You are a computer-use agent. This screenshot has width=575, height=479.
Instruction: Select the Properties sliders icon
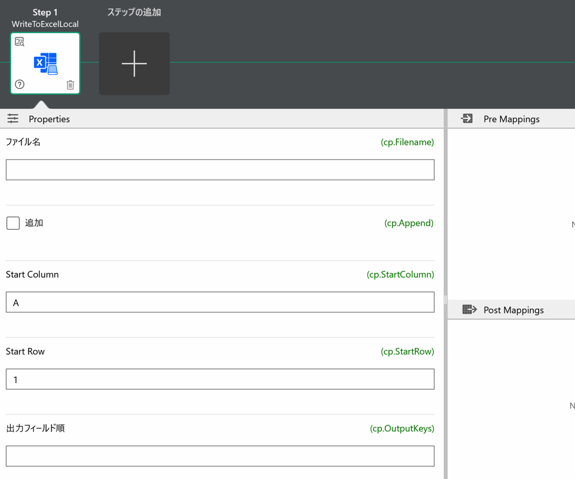[12, 118]
